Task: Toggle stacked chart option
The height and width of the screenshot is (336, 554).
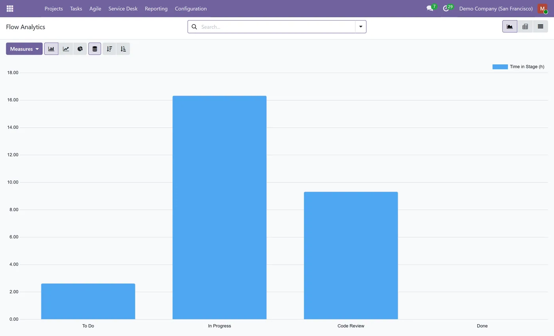Action: (95, 49)
